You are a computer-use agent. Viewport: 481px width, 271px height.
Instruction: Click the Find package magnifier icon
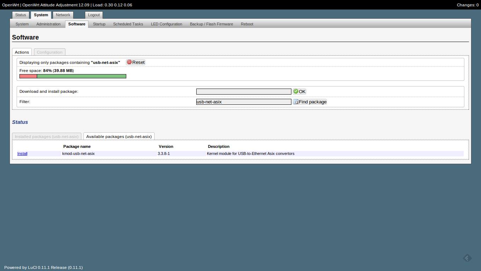[x=296, y=102]
